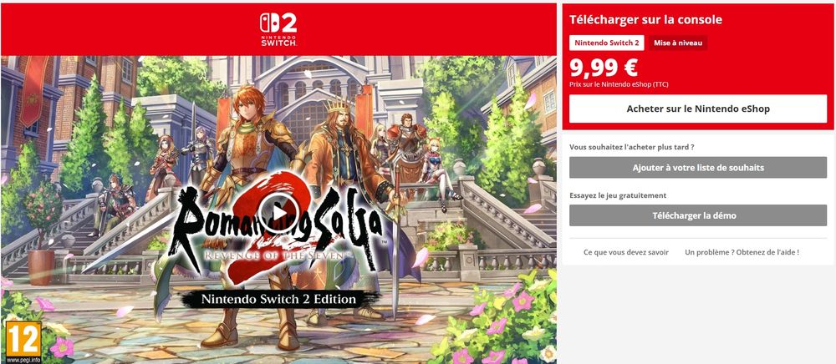Click the www.pegi.info text under the rating
This screenshot has width=836, height=364.
[23, 360]
